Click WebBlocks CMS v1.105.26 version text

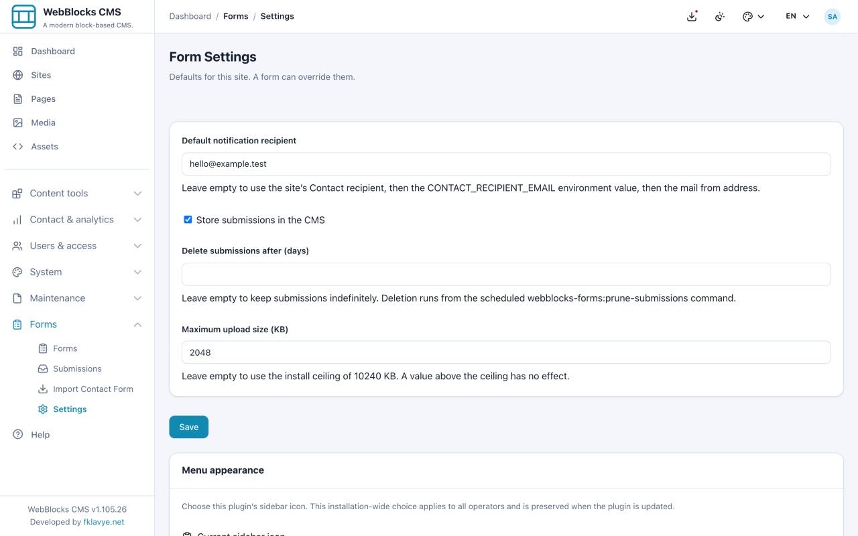(77, 509)
